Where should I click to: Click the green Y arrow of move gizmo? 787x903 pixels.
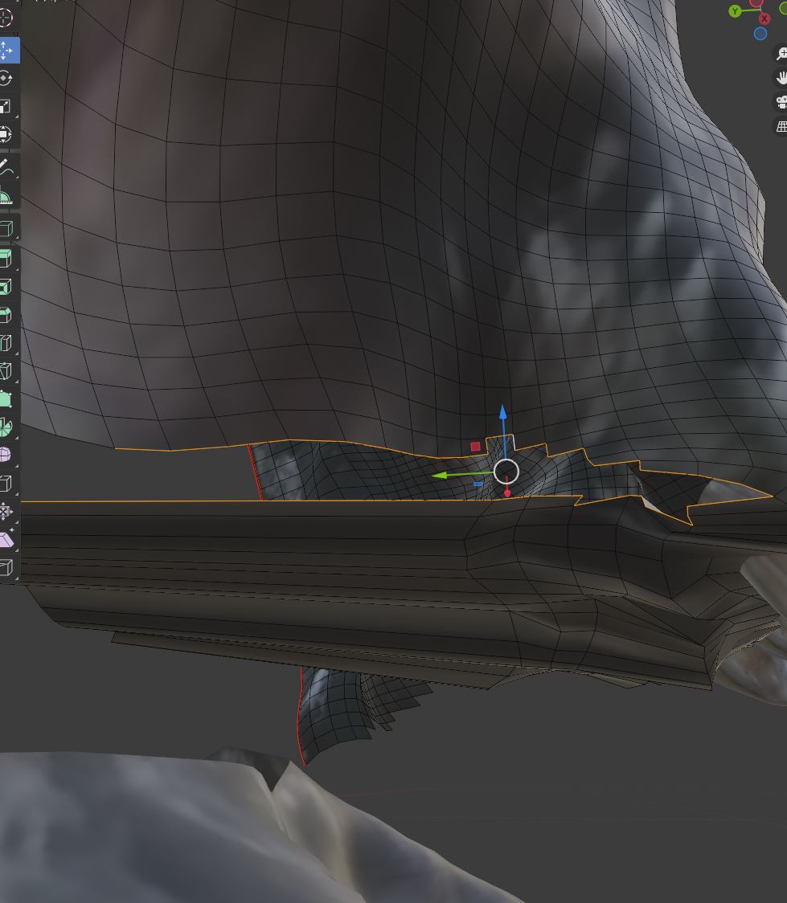point(441,476)
